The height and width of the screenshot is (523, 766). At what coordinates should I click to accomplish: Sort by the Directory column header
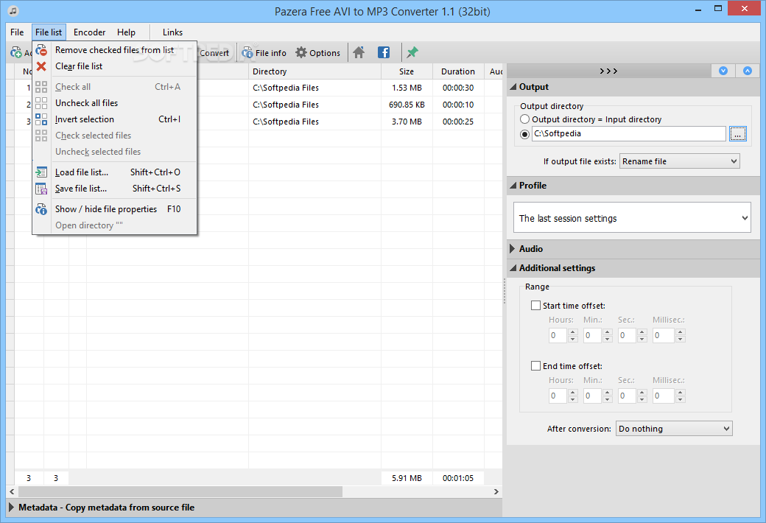point(315,71)
